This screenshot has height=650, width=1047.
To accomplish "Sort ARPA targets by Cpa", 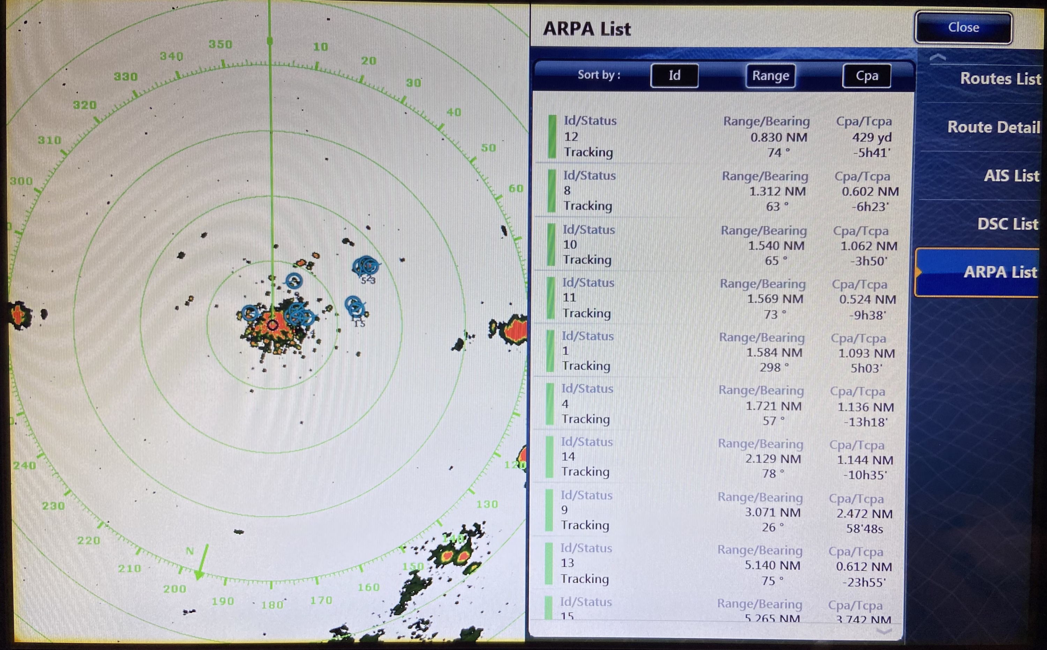I will click(x=867, y=76).
